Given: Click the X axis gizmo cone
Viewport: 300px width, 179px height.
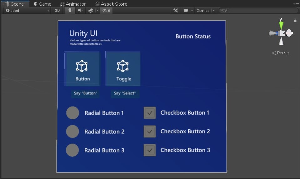Looking at the screenshot, I should [289, 33].
